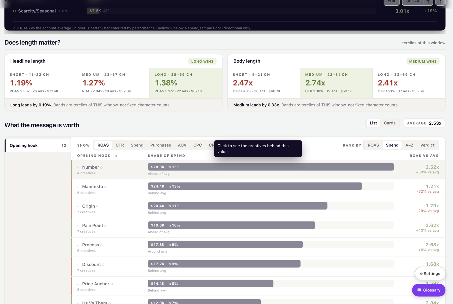Rank the list by Verdict

(x=427, y=145)
